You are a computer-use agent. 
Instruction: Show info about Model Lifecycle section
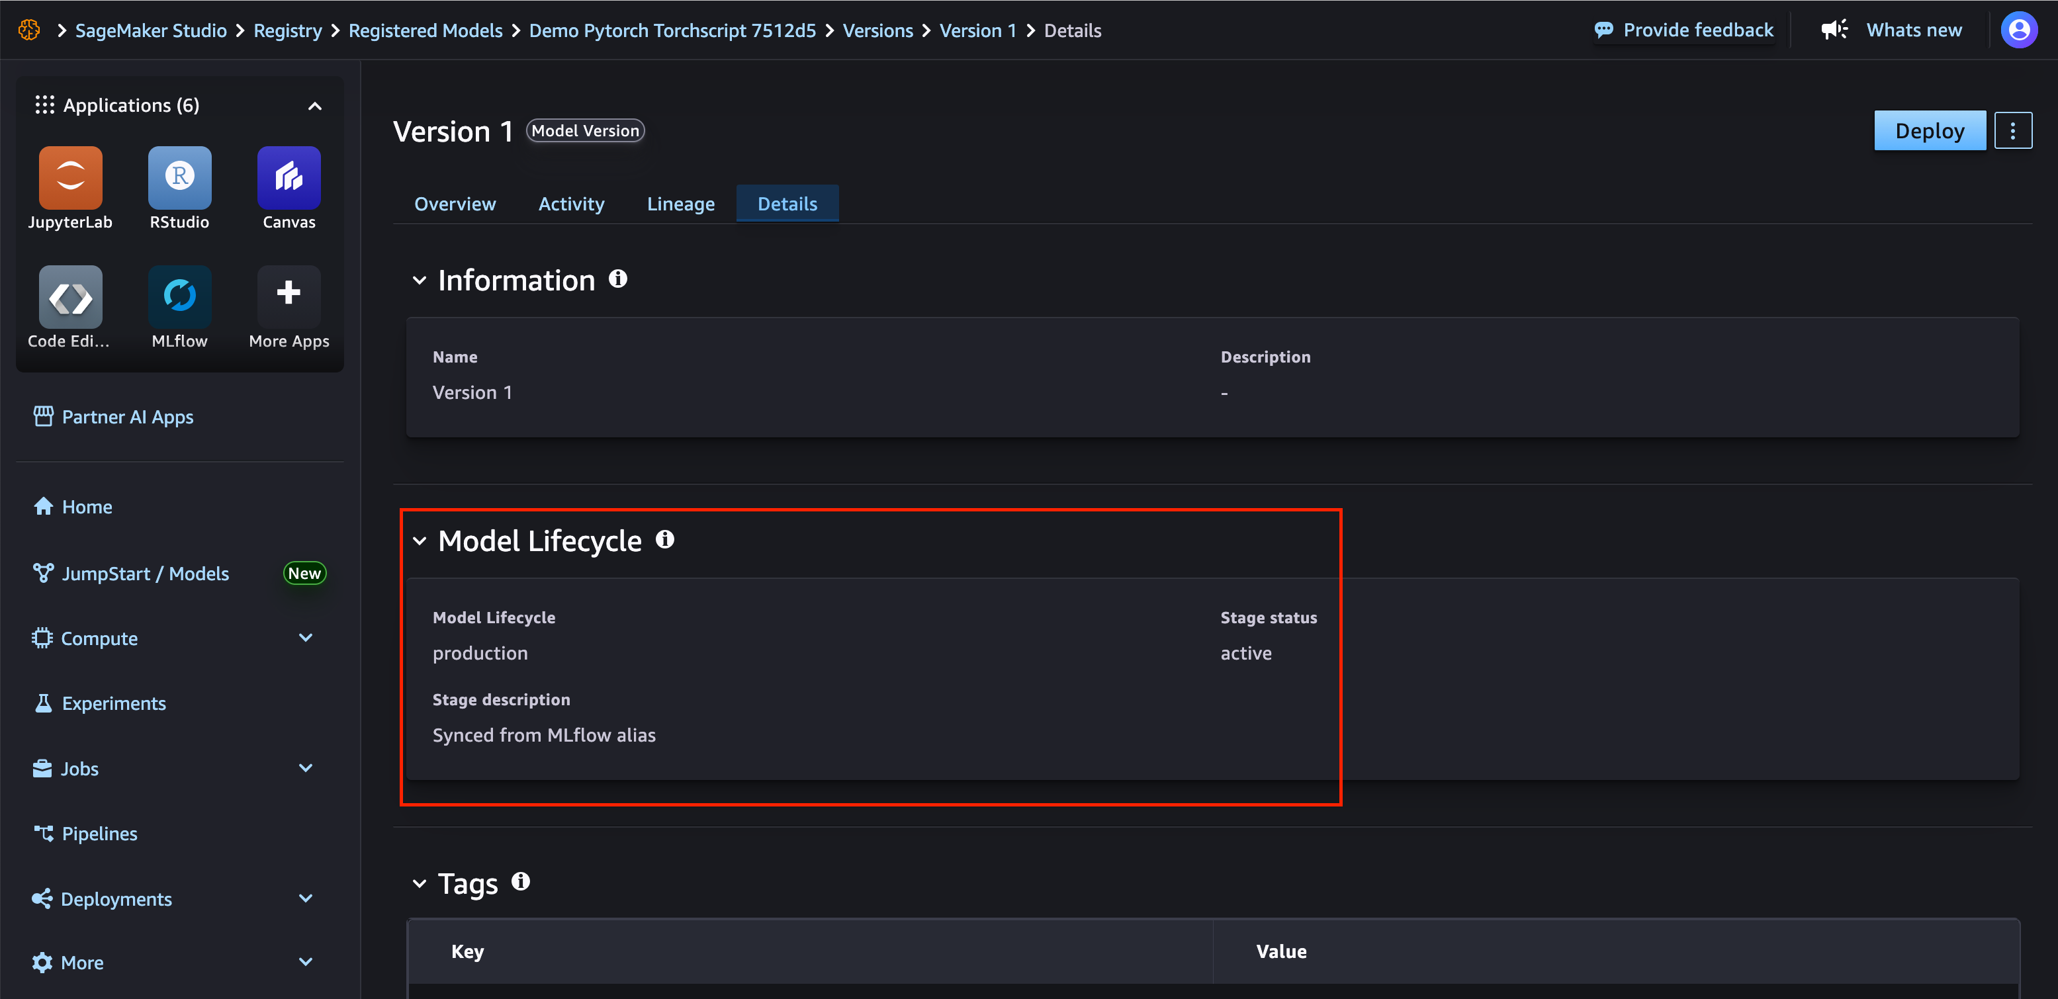[x=664, y=540]
